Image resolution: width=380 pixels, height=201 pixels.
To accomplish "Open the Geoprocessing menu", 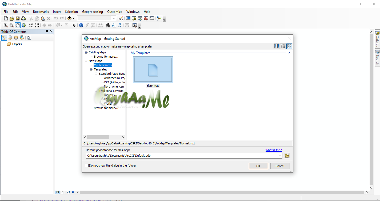I will 92,12.
